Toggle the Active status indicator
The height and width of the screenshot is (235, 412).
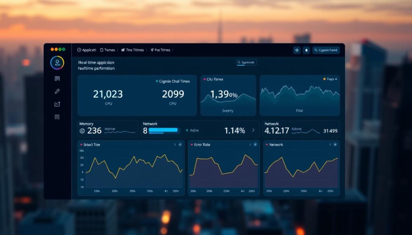click(187, 129)
